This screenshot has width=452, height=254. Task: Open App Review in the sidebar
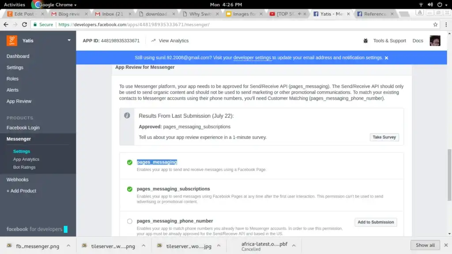click(x=19, y=101)
